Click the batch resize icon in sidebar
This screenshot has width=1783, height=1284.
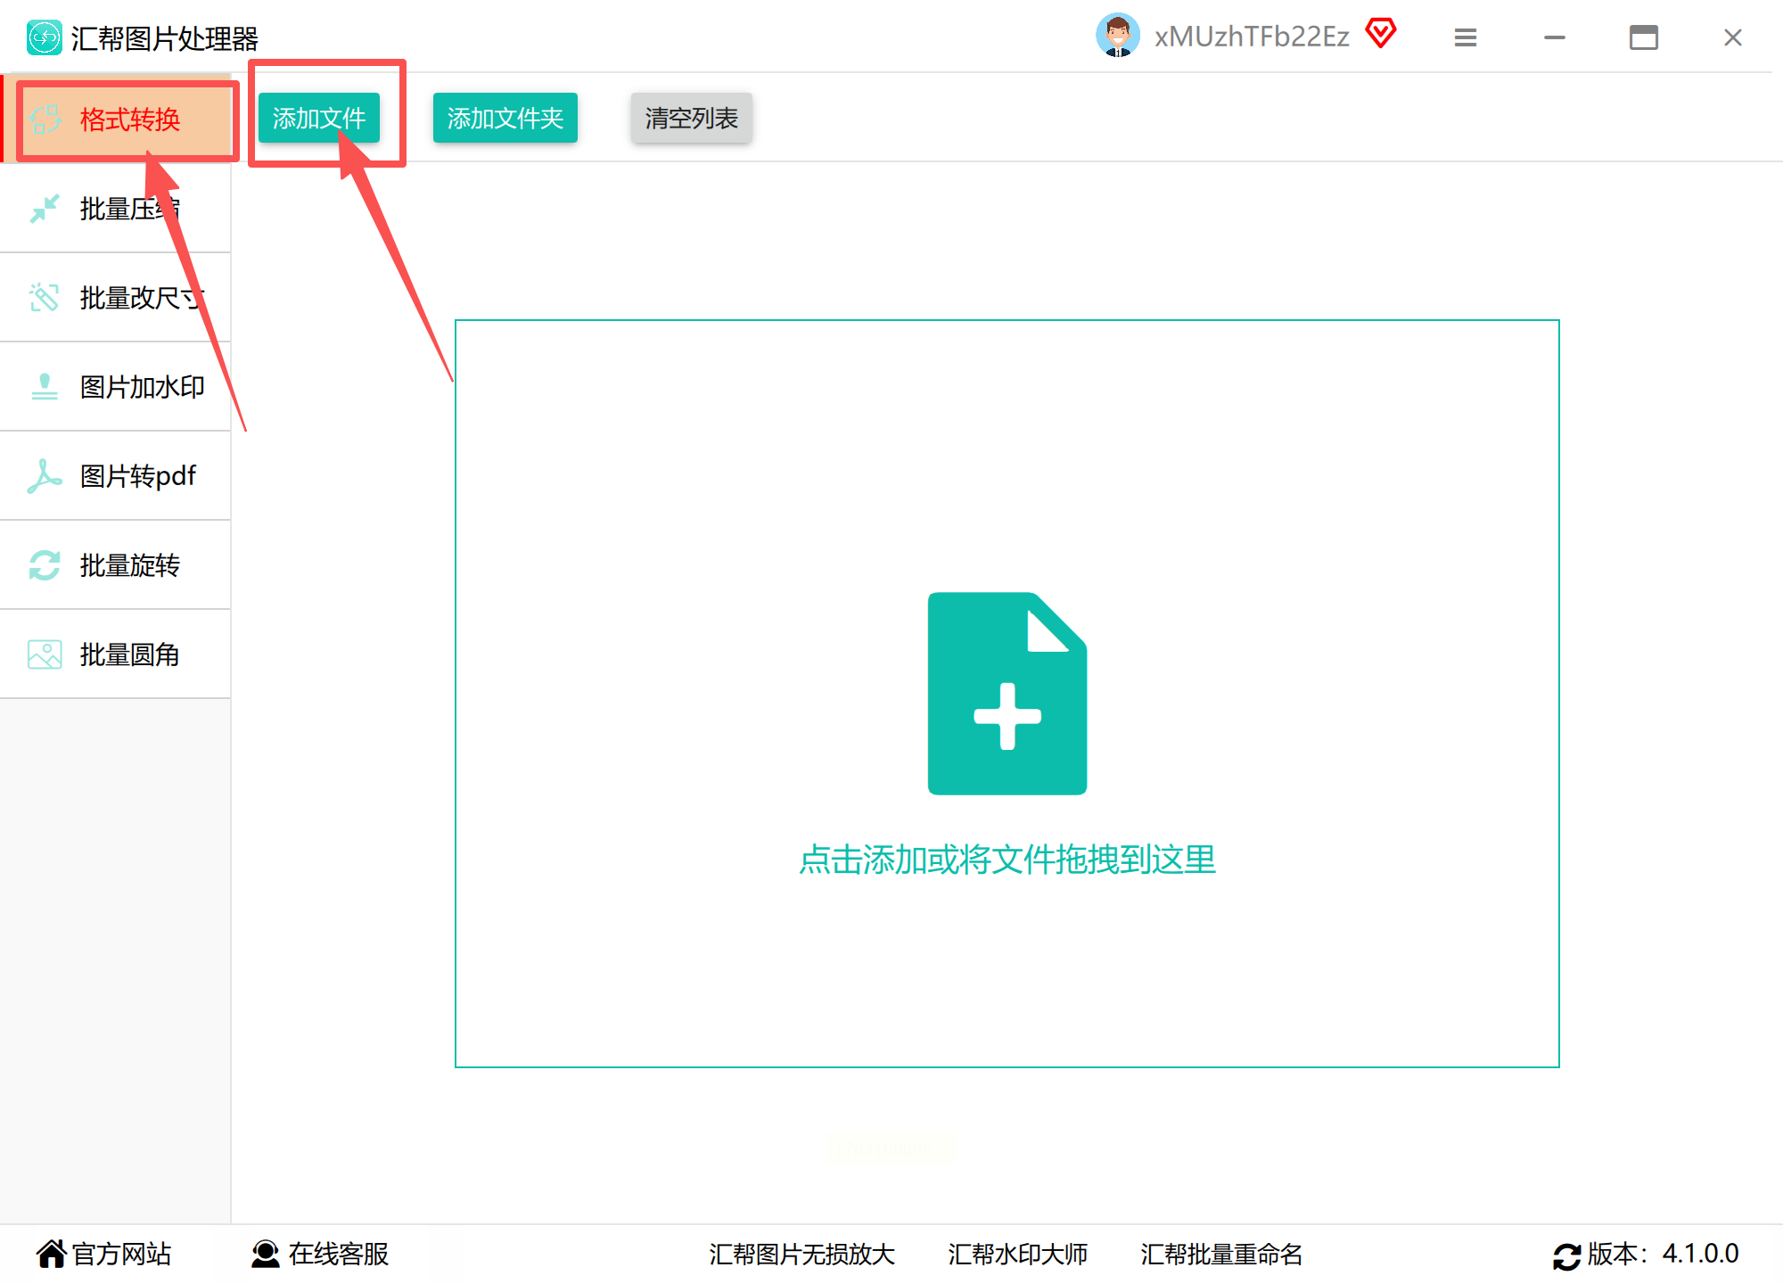tap(44, 298)
